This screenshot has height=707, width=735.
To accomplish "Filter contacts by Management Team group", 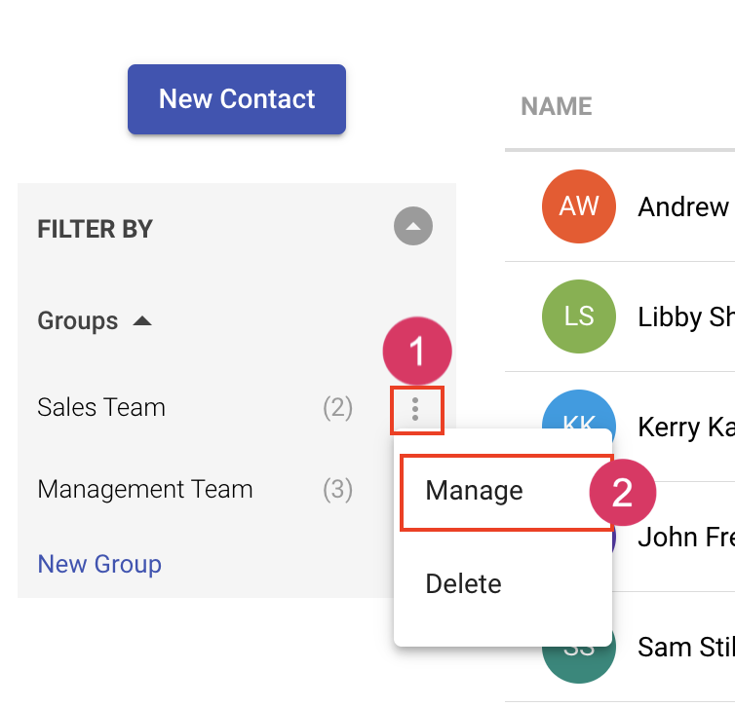I will [x=145, y=489].
